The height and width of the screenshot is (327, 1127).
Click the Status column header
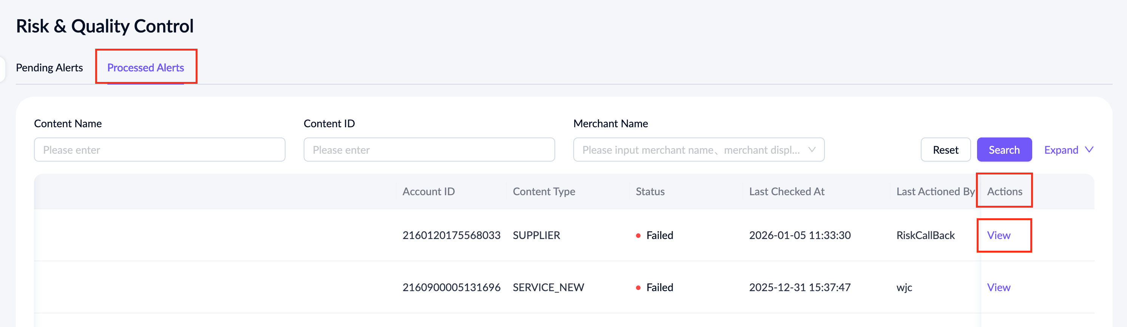[x=650, y=191]
